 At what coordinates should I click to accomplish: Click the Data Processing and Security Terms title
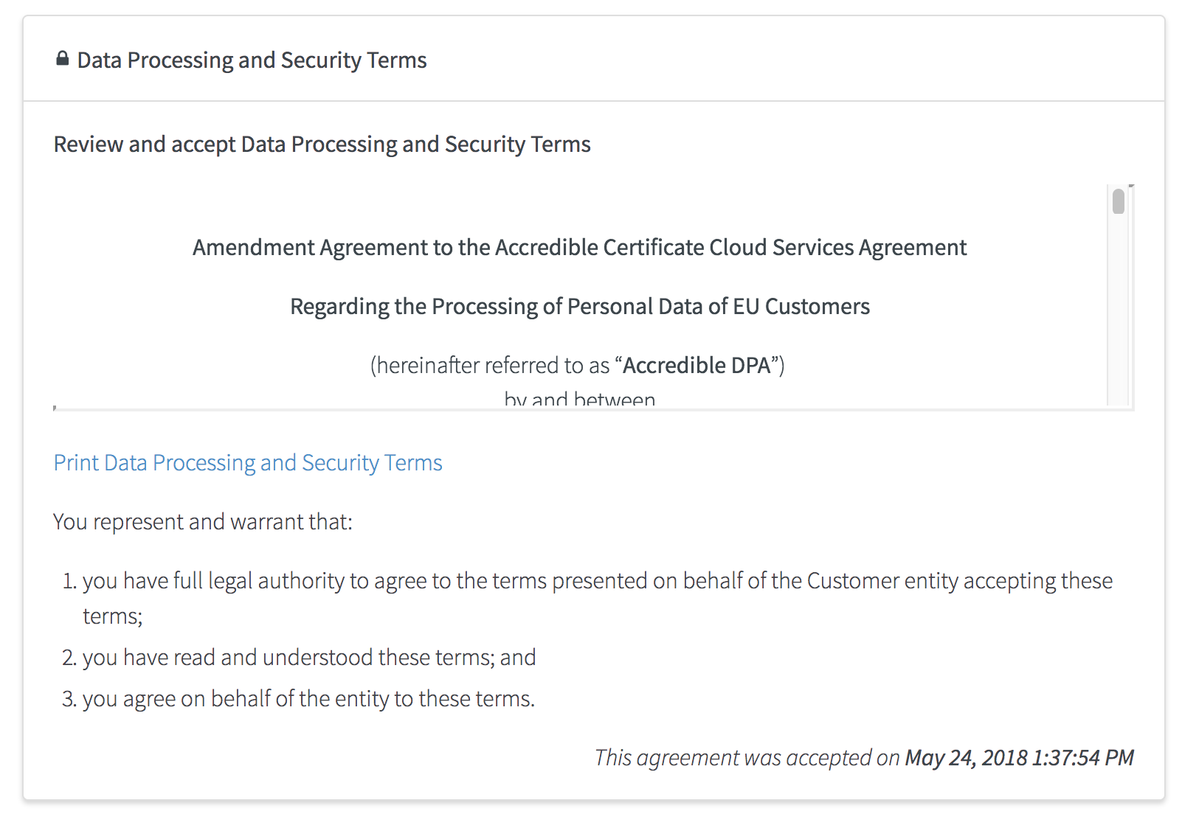(x=252, y=60)
